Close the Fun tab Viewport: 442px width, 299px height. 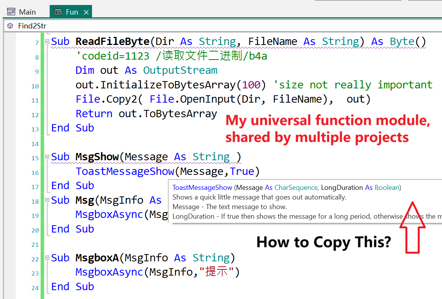pyautogui.click(x=87, y=12)
